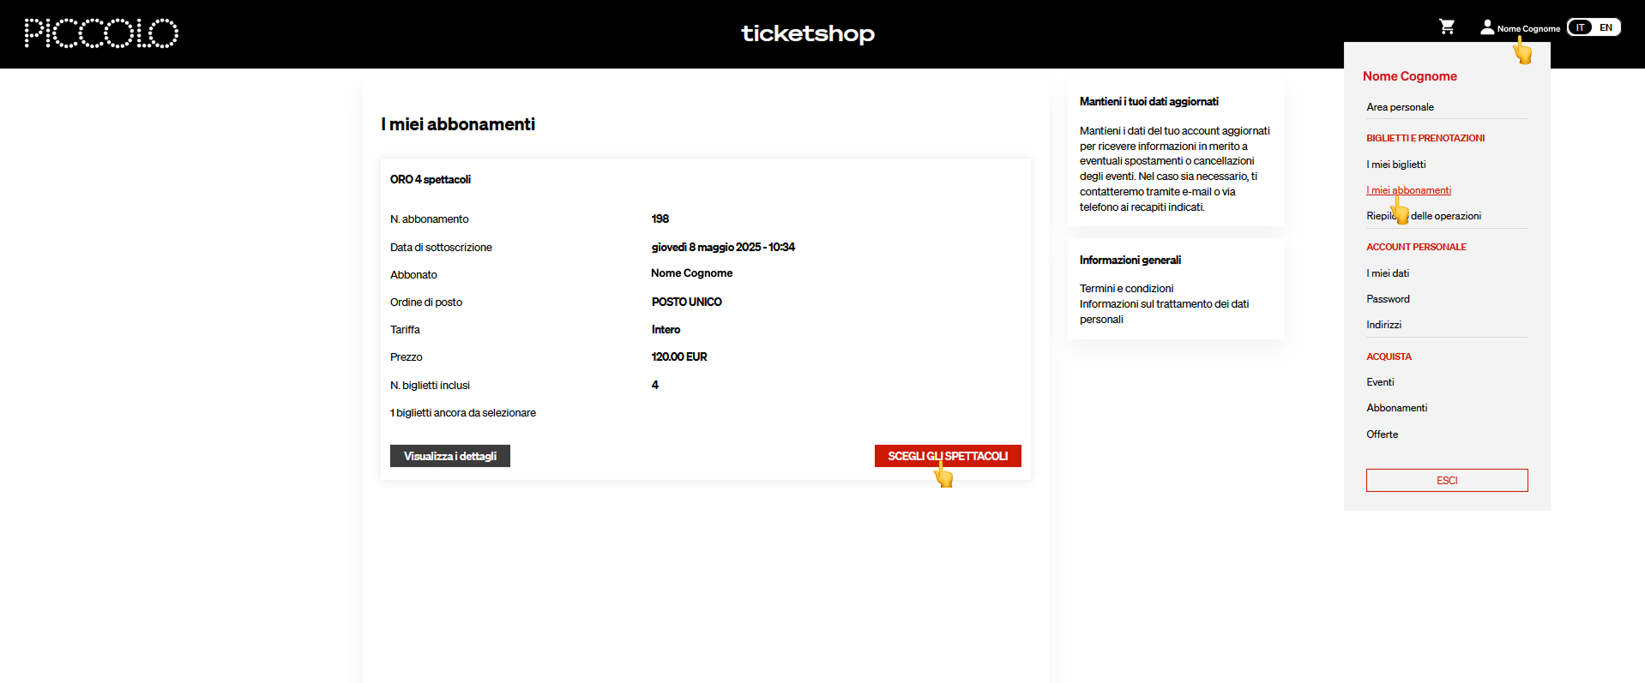Viewport: 1645px width, 683px height.
Task: Open I miei abbonamenti link
Action: [x=1408, y=190]
